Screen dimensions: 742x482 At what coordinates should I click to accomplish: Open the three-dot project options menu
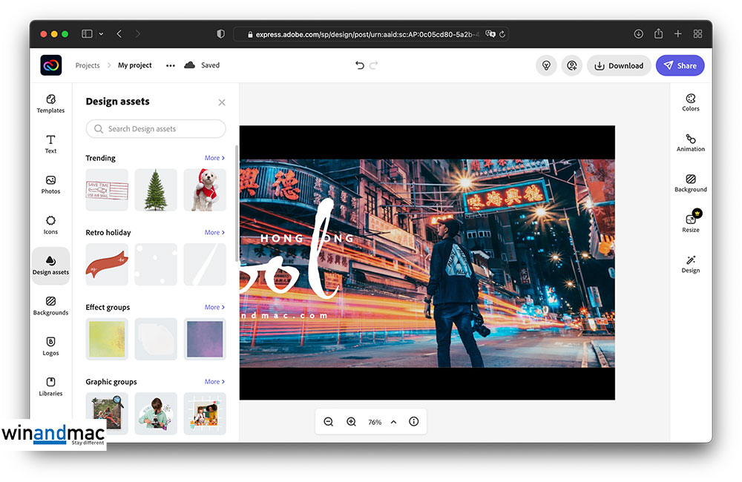click(x=171, y=65)
